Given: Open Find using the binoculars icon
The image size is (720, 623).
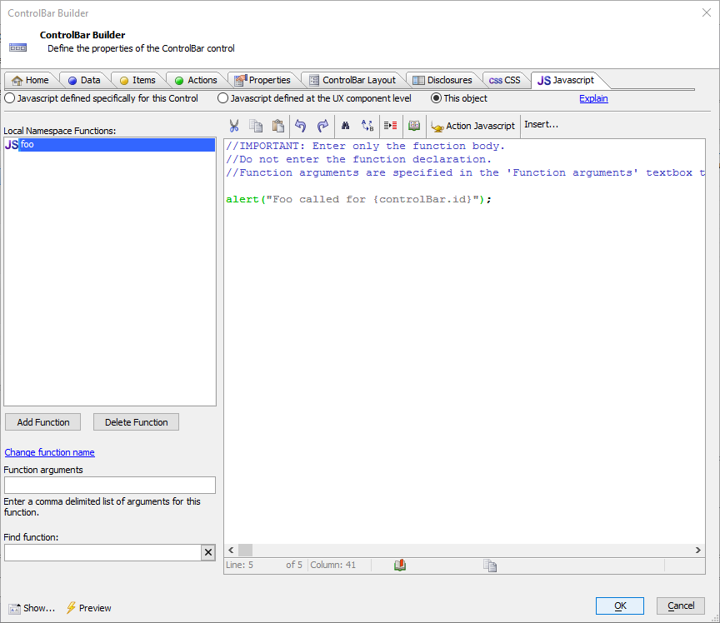Looking at the screenshot, I should pyautogui.click(x=345, y=126).
